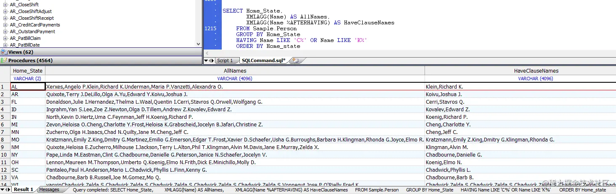Open the Views (62) section
The image size is (616, 194).
101,52
